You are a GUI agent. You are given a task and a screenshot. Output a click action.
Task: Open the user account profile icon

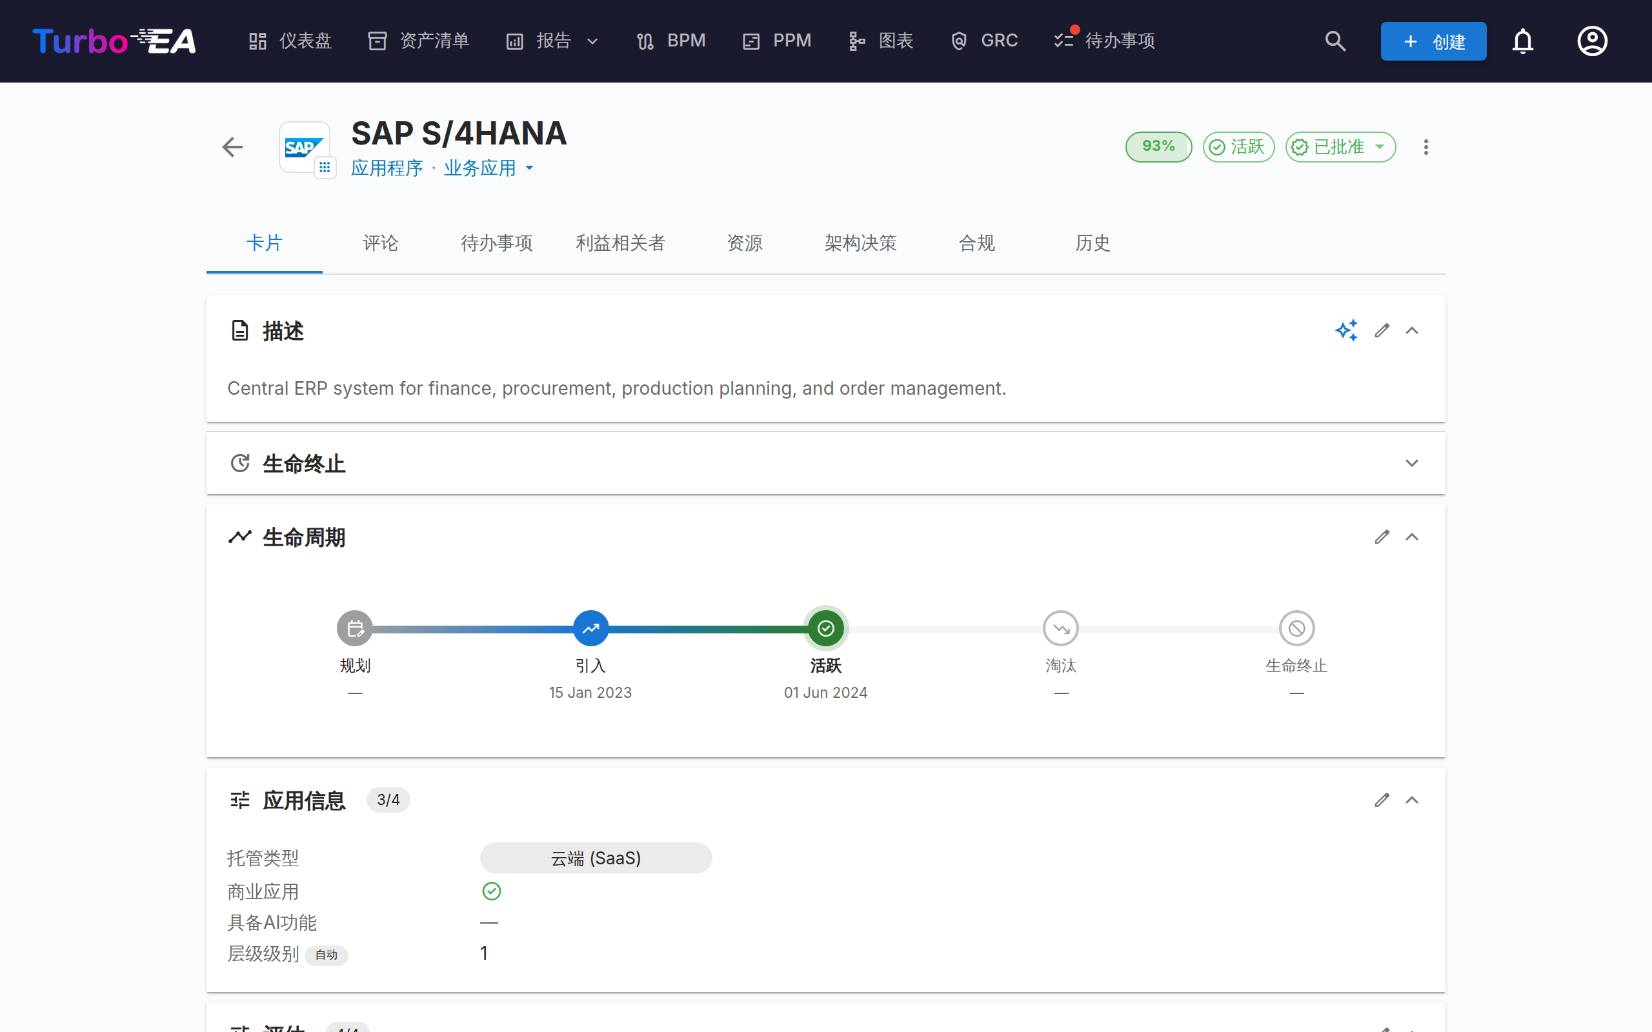point(1592,41)
